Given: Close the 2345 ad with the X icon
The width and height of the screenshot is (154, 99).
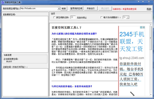Looking at the screenshot, I should [143, 27].
